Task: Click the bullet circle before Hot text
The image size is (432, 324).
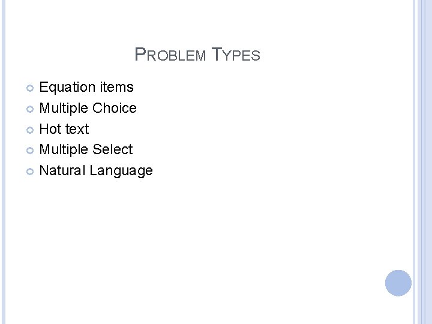Action: tap(30, 130)
